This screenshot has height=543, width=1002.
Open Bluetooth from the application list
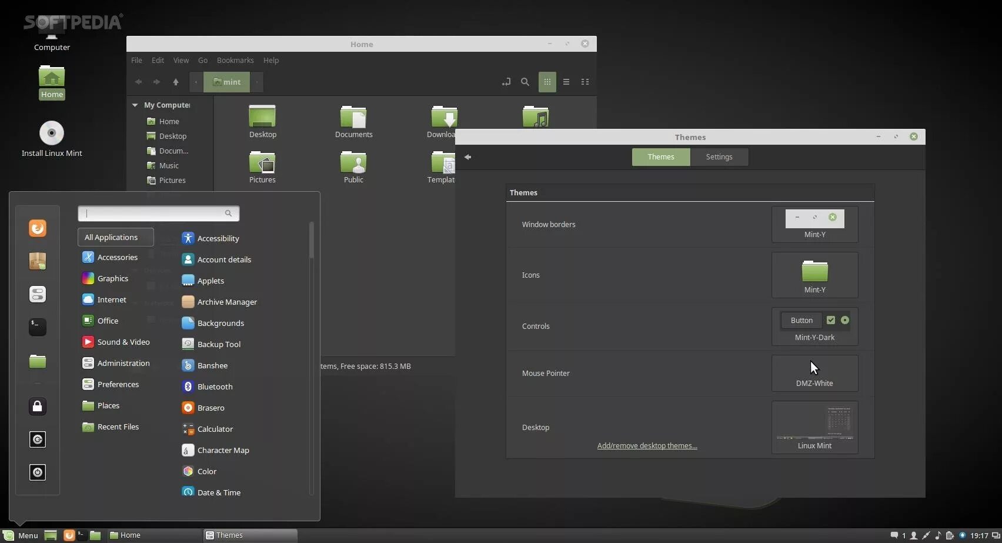[215, 387]
